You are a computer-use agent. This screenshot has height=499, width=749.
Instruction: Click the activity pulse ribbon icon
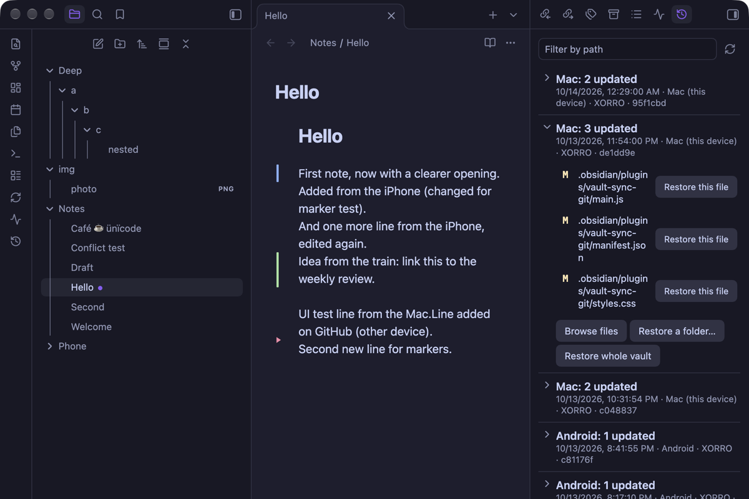16,220
